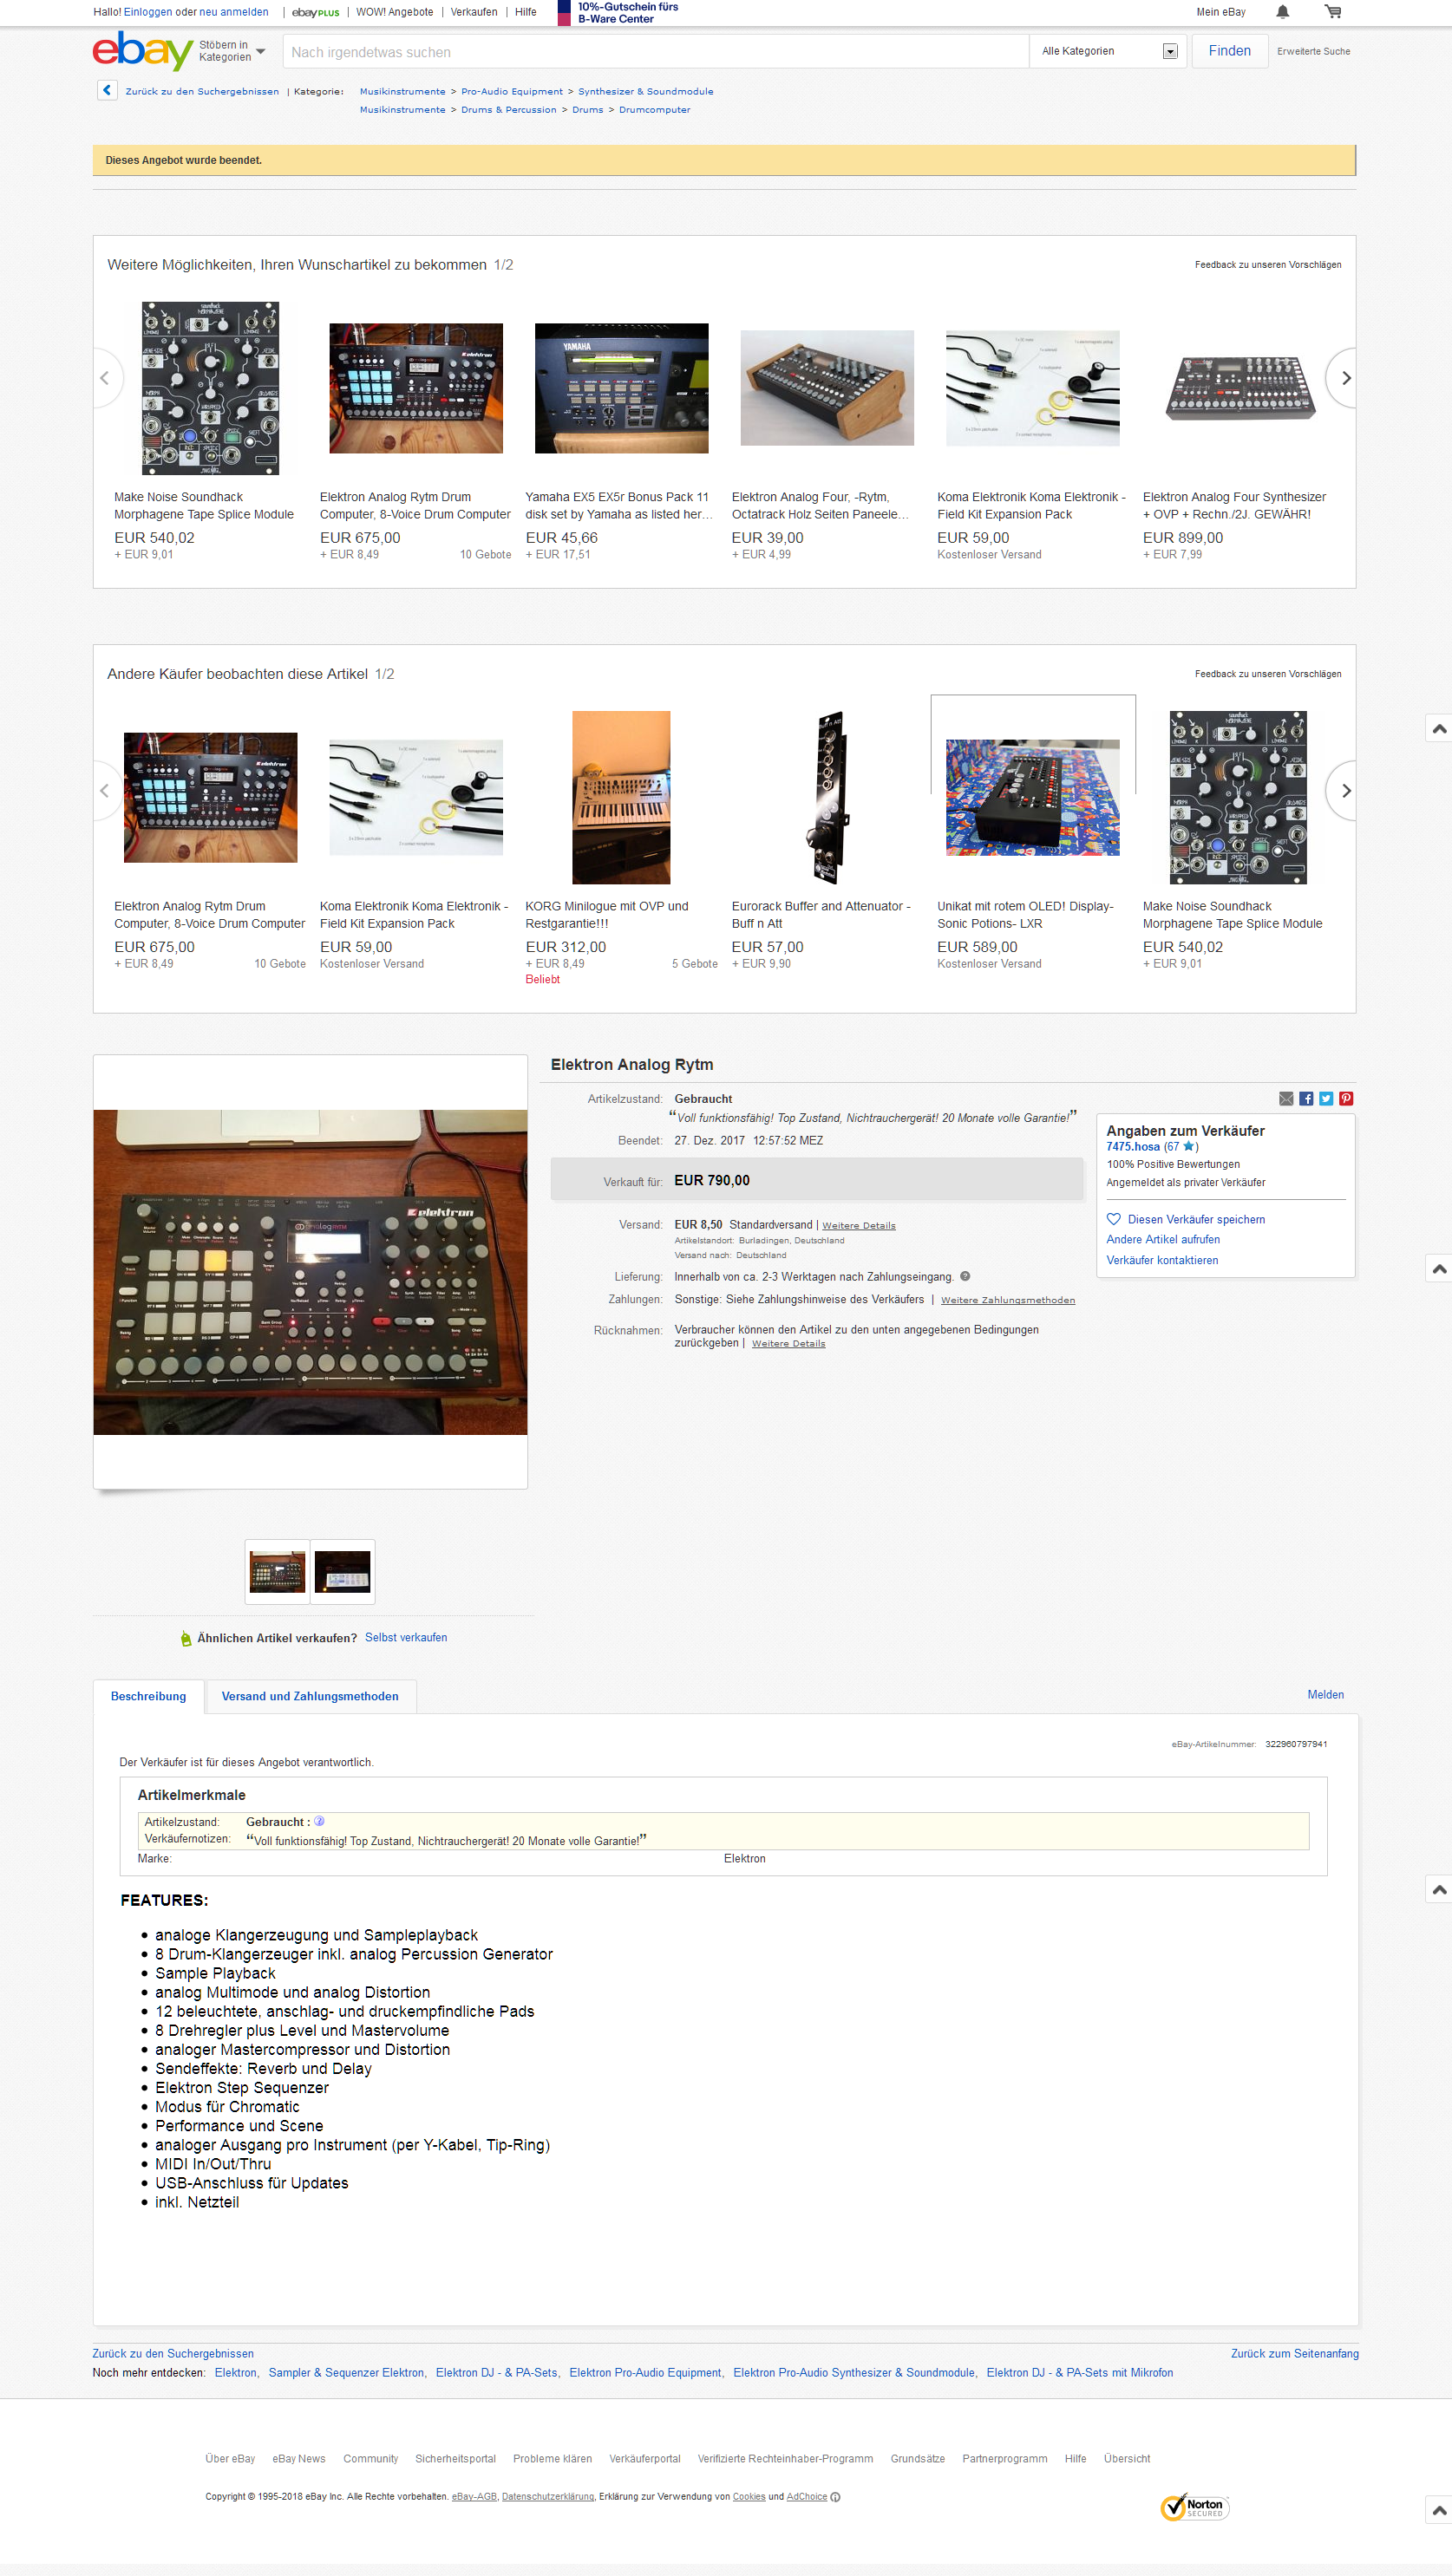Viewport: 1452px width, 2576px height.
Task: Click Andere Artikel aufrufen link
Action: coord(1163,1239)
